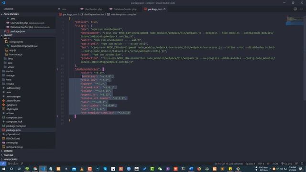
Task: Expand the routes folder
Action: point(10,71)
